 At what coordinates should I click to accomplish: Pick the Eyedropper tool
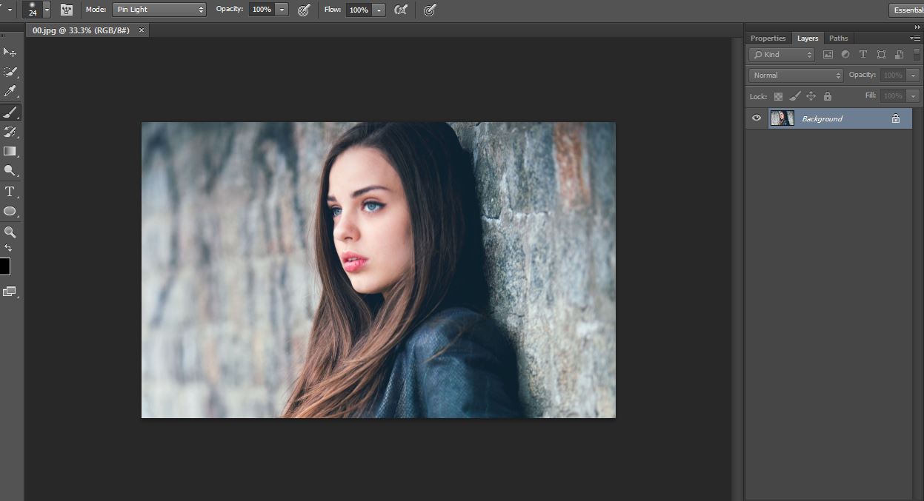10,92
